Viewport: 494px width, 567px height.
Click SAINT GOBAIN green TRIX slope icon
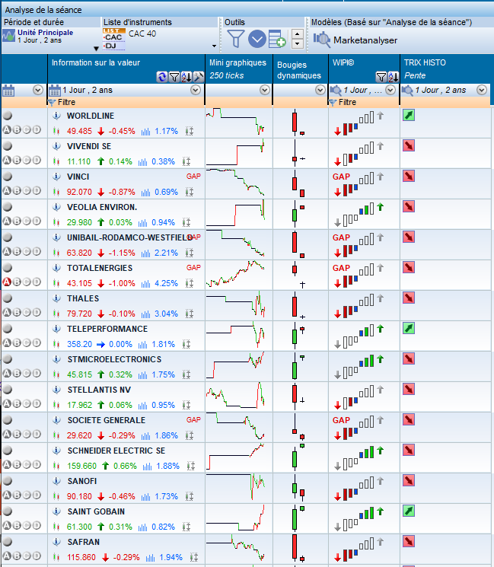click(409, 511)
